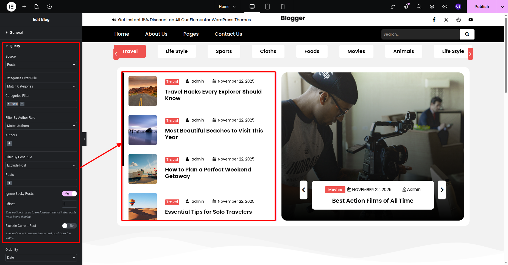Expand the General section

16,33
